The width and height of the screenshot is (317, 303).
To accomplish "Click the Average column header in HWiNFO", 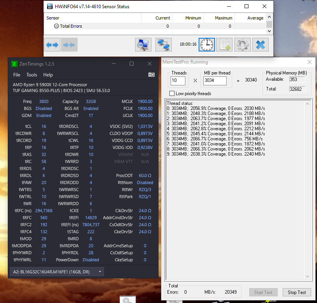I will tap(250, 18).
